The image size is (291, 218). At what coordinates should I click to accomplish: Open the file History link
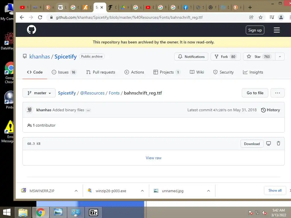point(271,110)
